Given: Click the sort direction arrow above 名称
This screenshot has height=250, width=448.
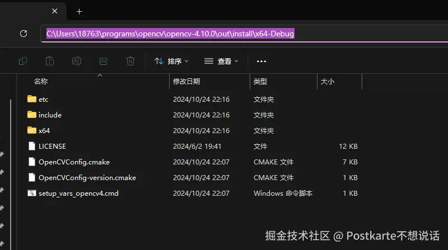Looking at the screenshot, I should click(x=100, y=76).
